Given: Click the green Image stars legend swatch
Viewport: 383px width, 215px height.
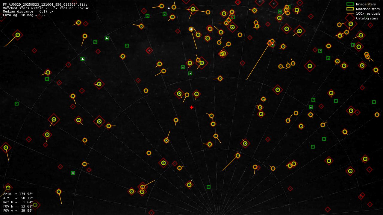Looking at the screenshot, I should pos(350,4).
